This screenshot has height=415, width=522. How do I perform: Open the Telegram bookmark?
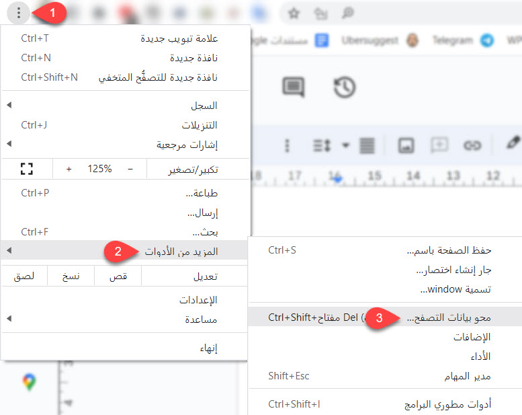[x=463, y=40]
